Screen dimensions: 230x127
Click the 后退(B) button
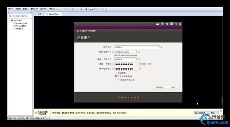(160, 87)
